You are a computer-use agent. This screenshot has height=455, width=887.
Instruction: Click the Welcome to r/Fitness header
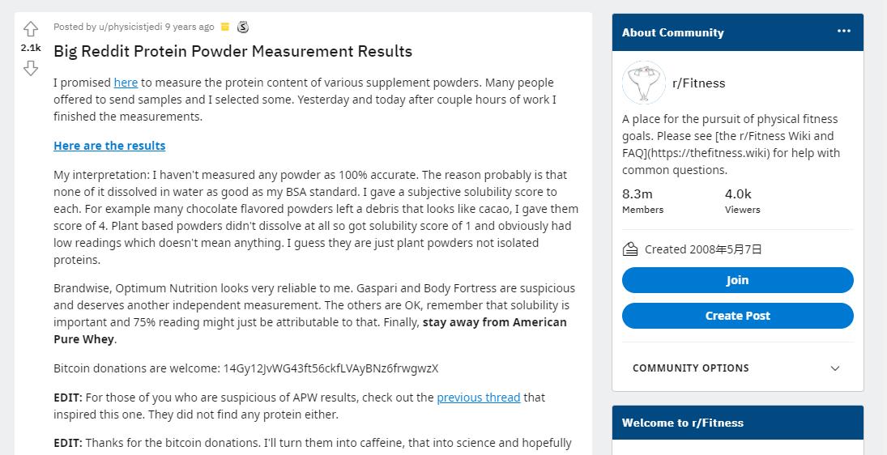coord(682,423)
